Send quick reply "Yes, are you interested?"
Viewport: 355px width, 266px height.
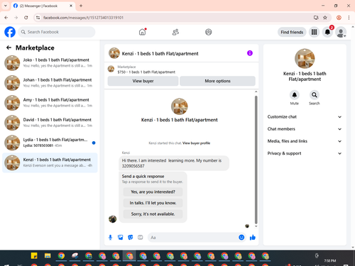[x=153, y=192]
